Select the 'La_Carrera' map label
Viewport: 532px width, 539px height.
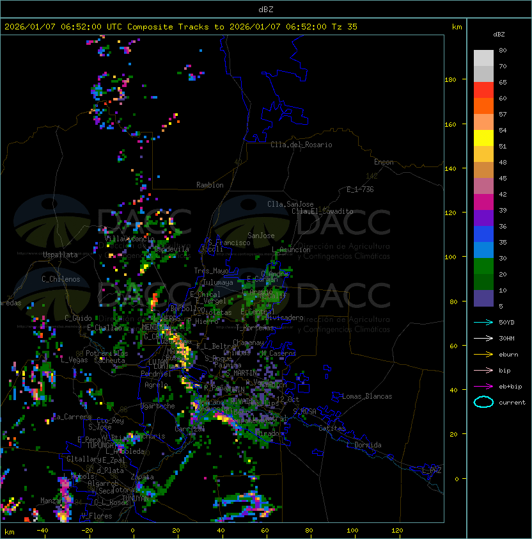coord(72,417)
